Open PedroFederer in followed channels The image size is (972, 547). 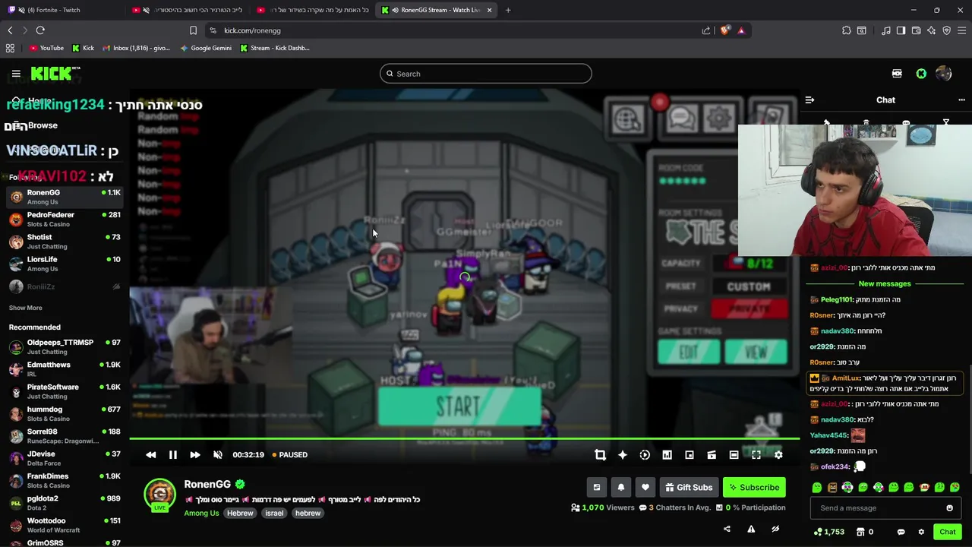tap(65, 219)
